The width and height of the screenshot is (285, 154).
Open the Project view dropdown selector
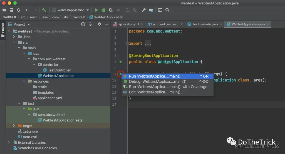pyautogui.click(x=19, y=24)
